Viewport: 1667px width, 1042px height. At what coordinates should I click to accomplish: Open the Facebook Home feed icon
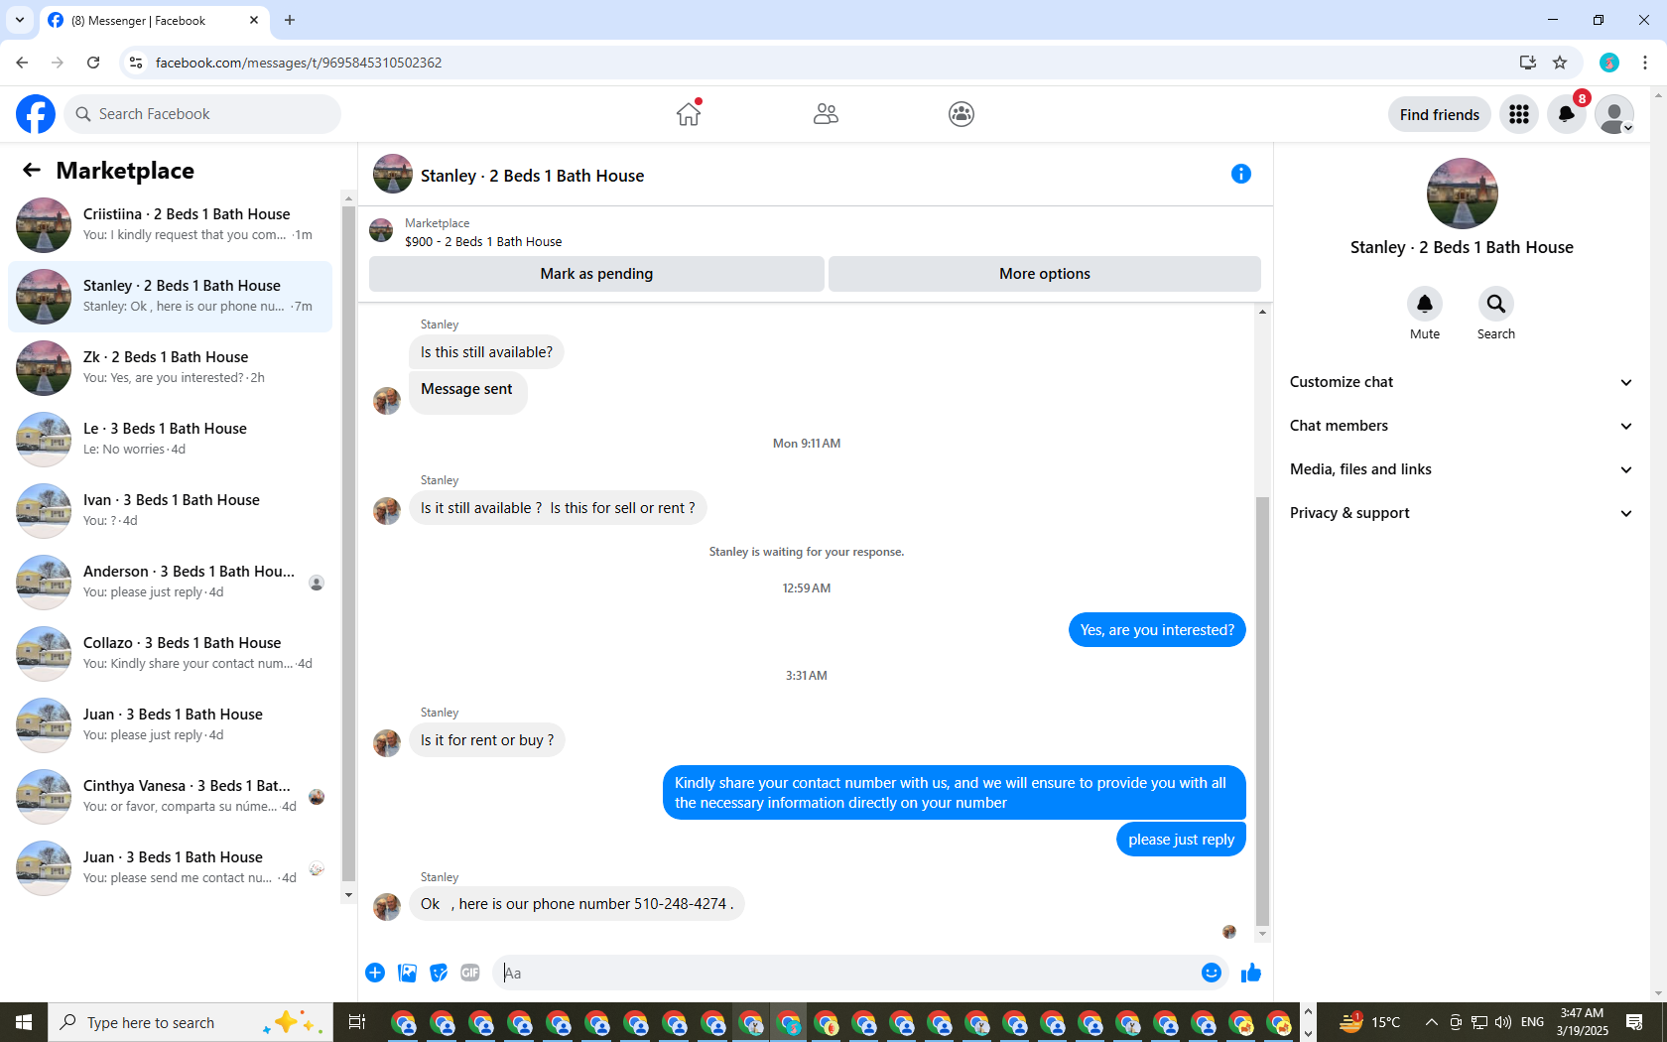point(689,114)
